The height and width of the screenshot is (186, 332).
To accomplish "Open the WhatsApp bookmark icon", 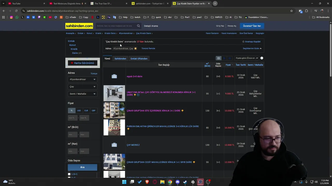I will pos(17,17).
